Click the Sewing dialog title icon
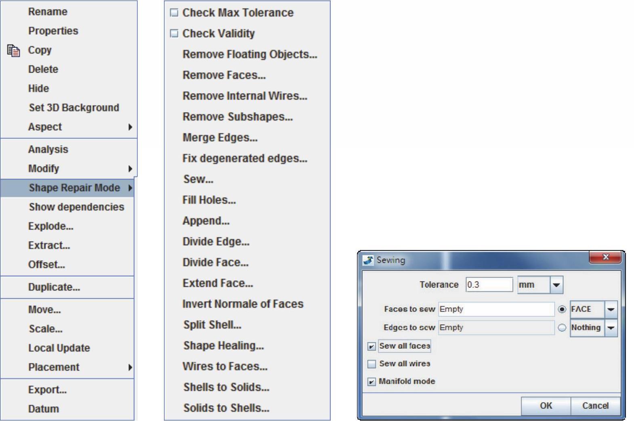 (x=368, y=260)
